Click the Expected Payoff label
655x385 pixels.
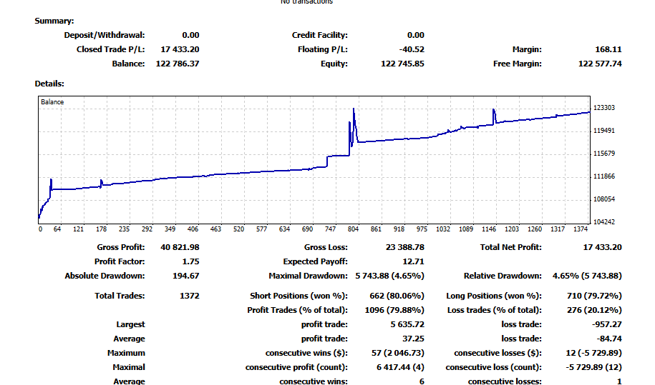[315, 261]
